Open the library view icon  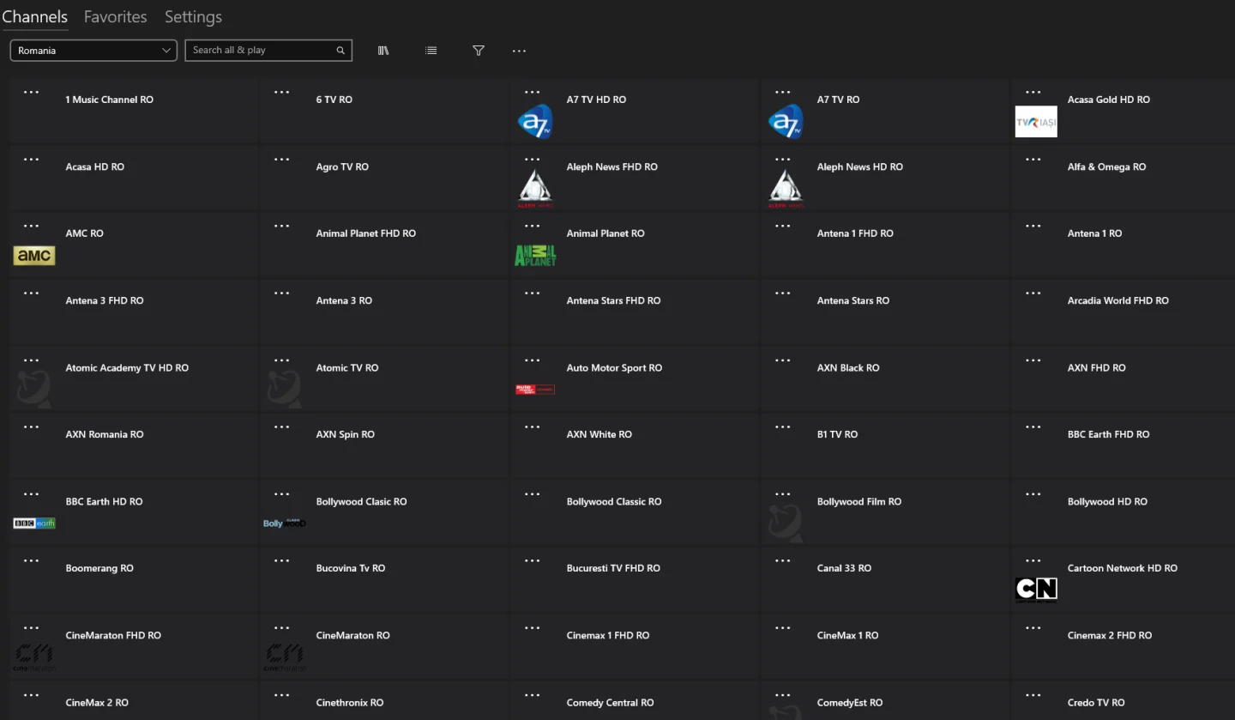(383, 51)
